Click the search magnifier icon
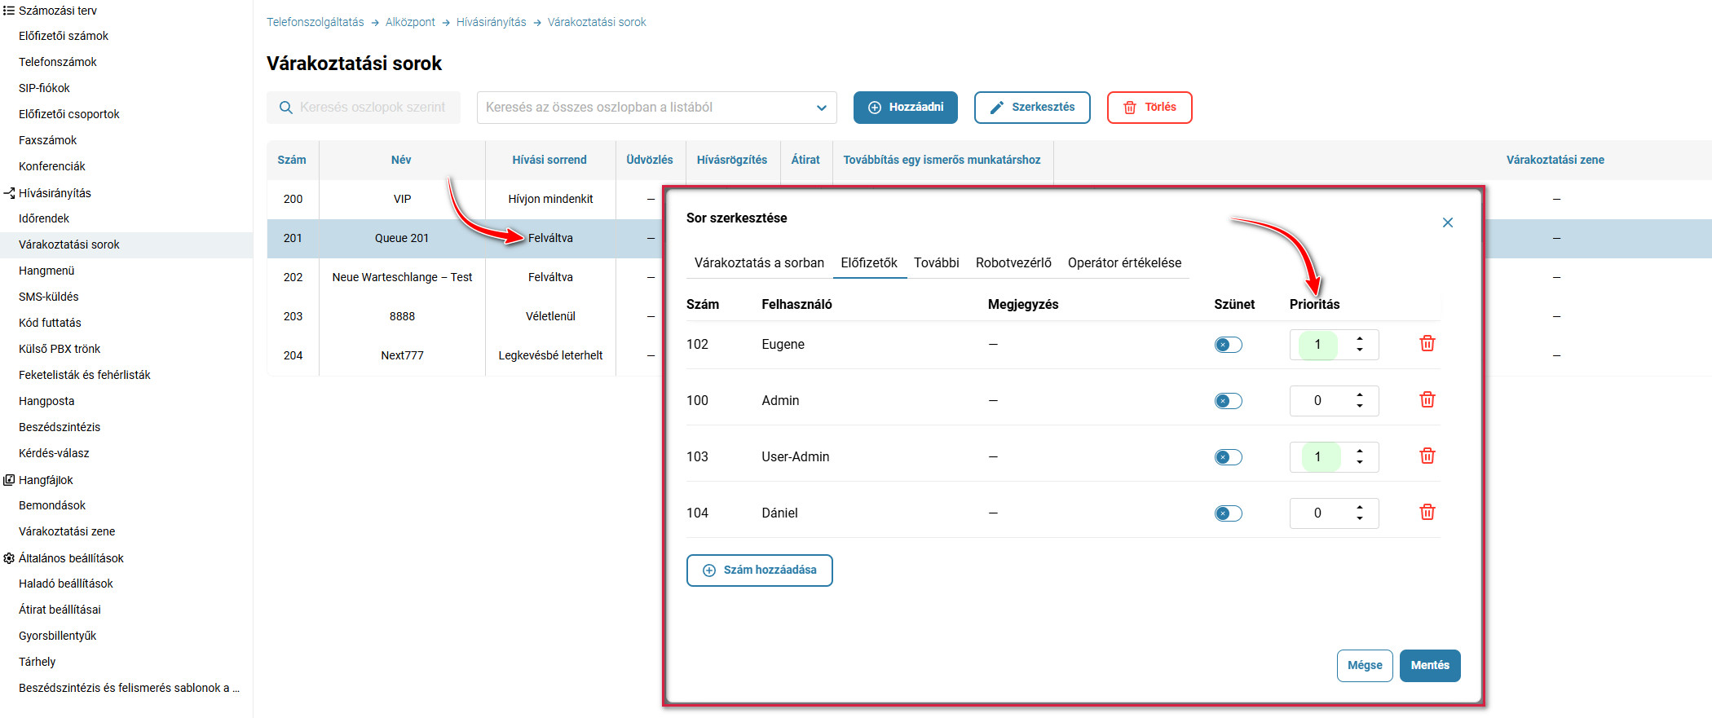1712x718 pixels. [x=285, y=108]
